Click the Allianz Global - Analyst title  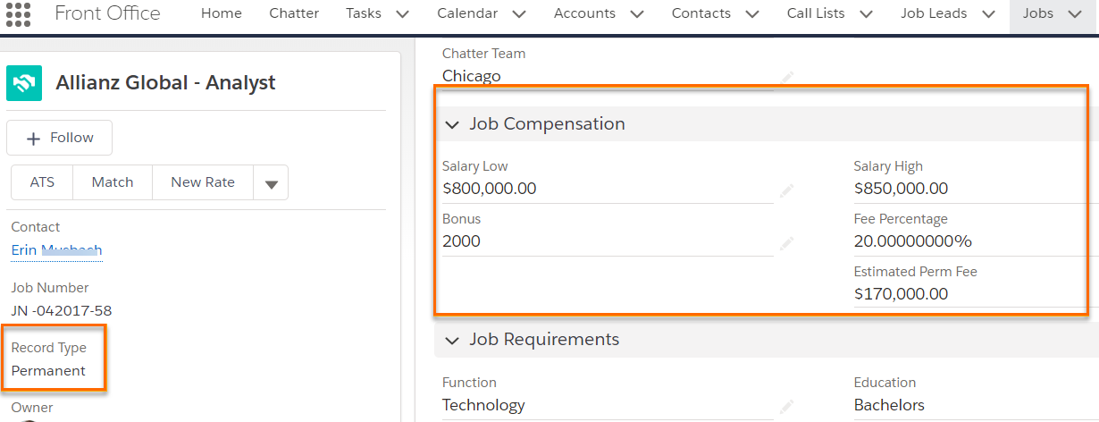[165, 83]
